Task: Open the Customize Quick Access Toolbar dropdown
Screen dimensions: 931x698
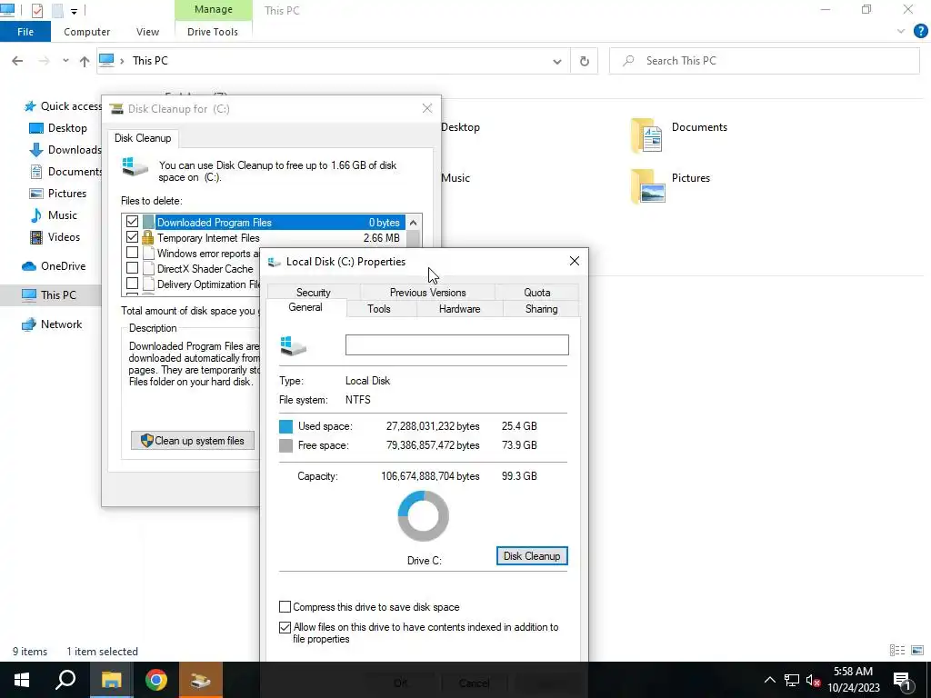Action: (x=74, y=11)
